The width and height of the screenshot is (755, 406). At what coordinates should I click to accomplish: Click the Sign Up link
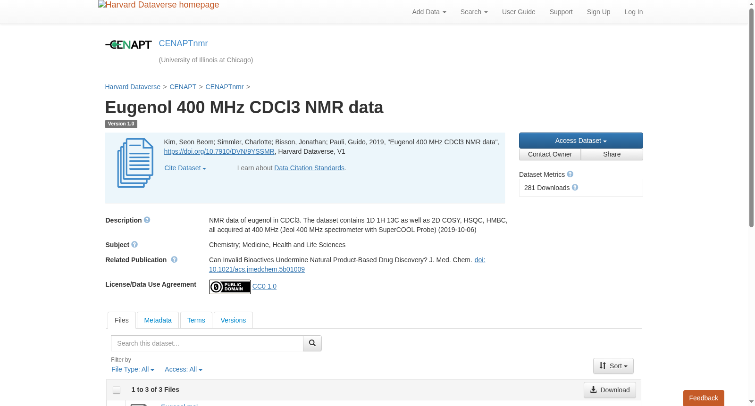598,12
